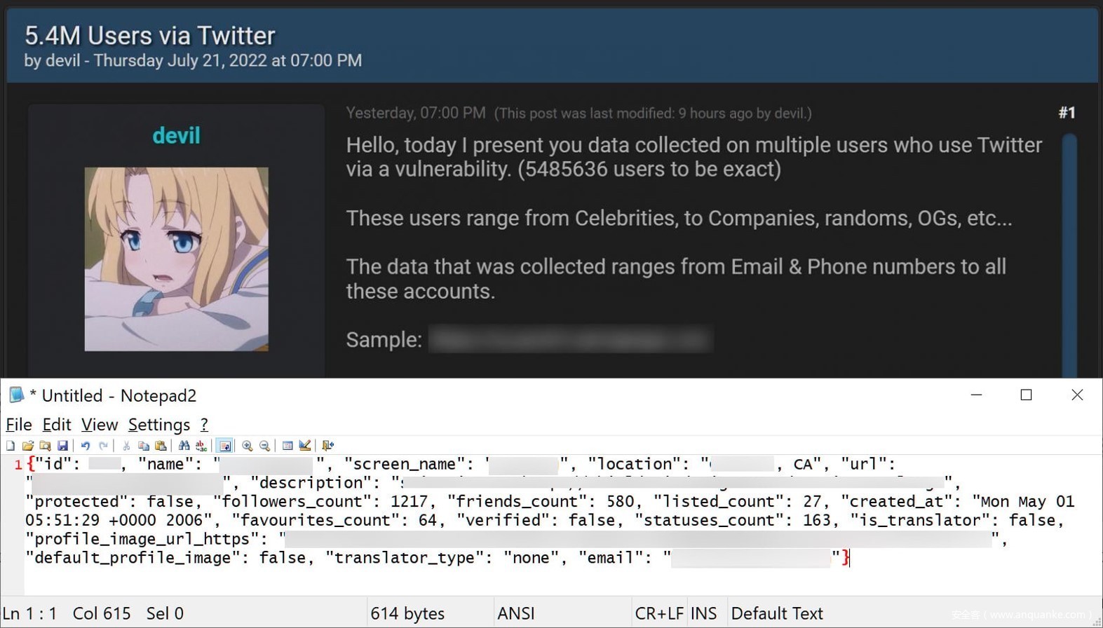Click '614 bytes' in status bar
Screen dimensions: 1103x628
pos(407,613)
